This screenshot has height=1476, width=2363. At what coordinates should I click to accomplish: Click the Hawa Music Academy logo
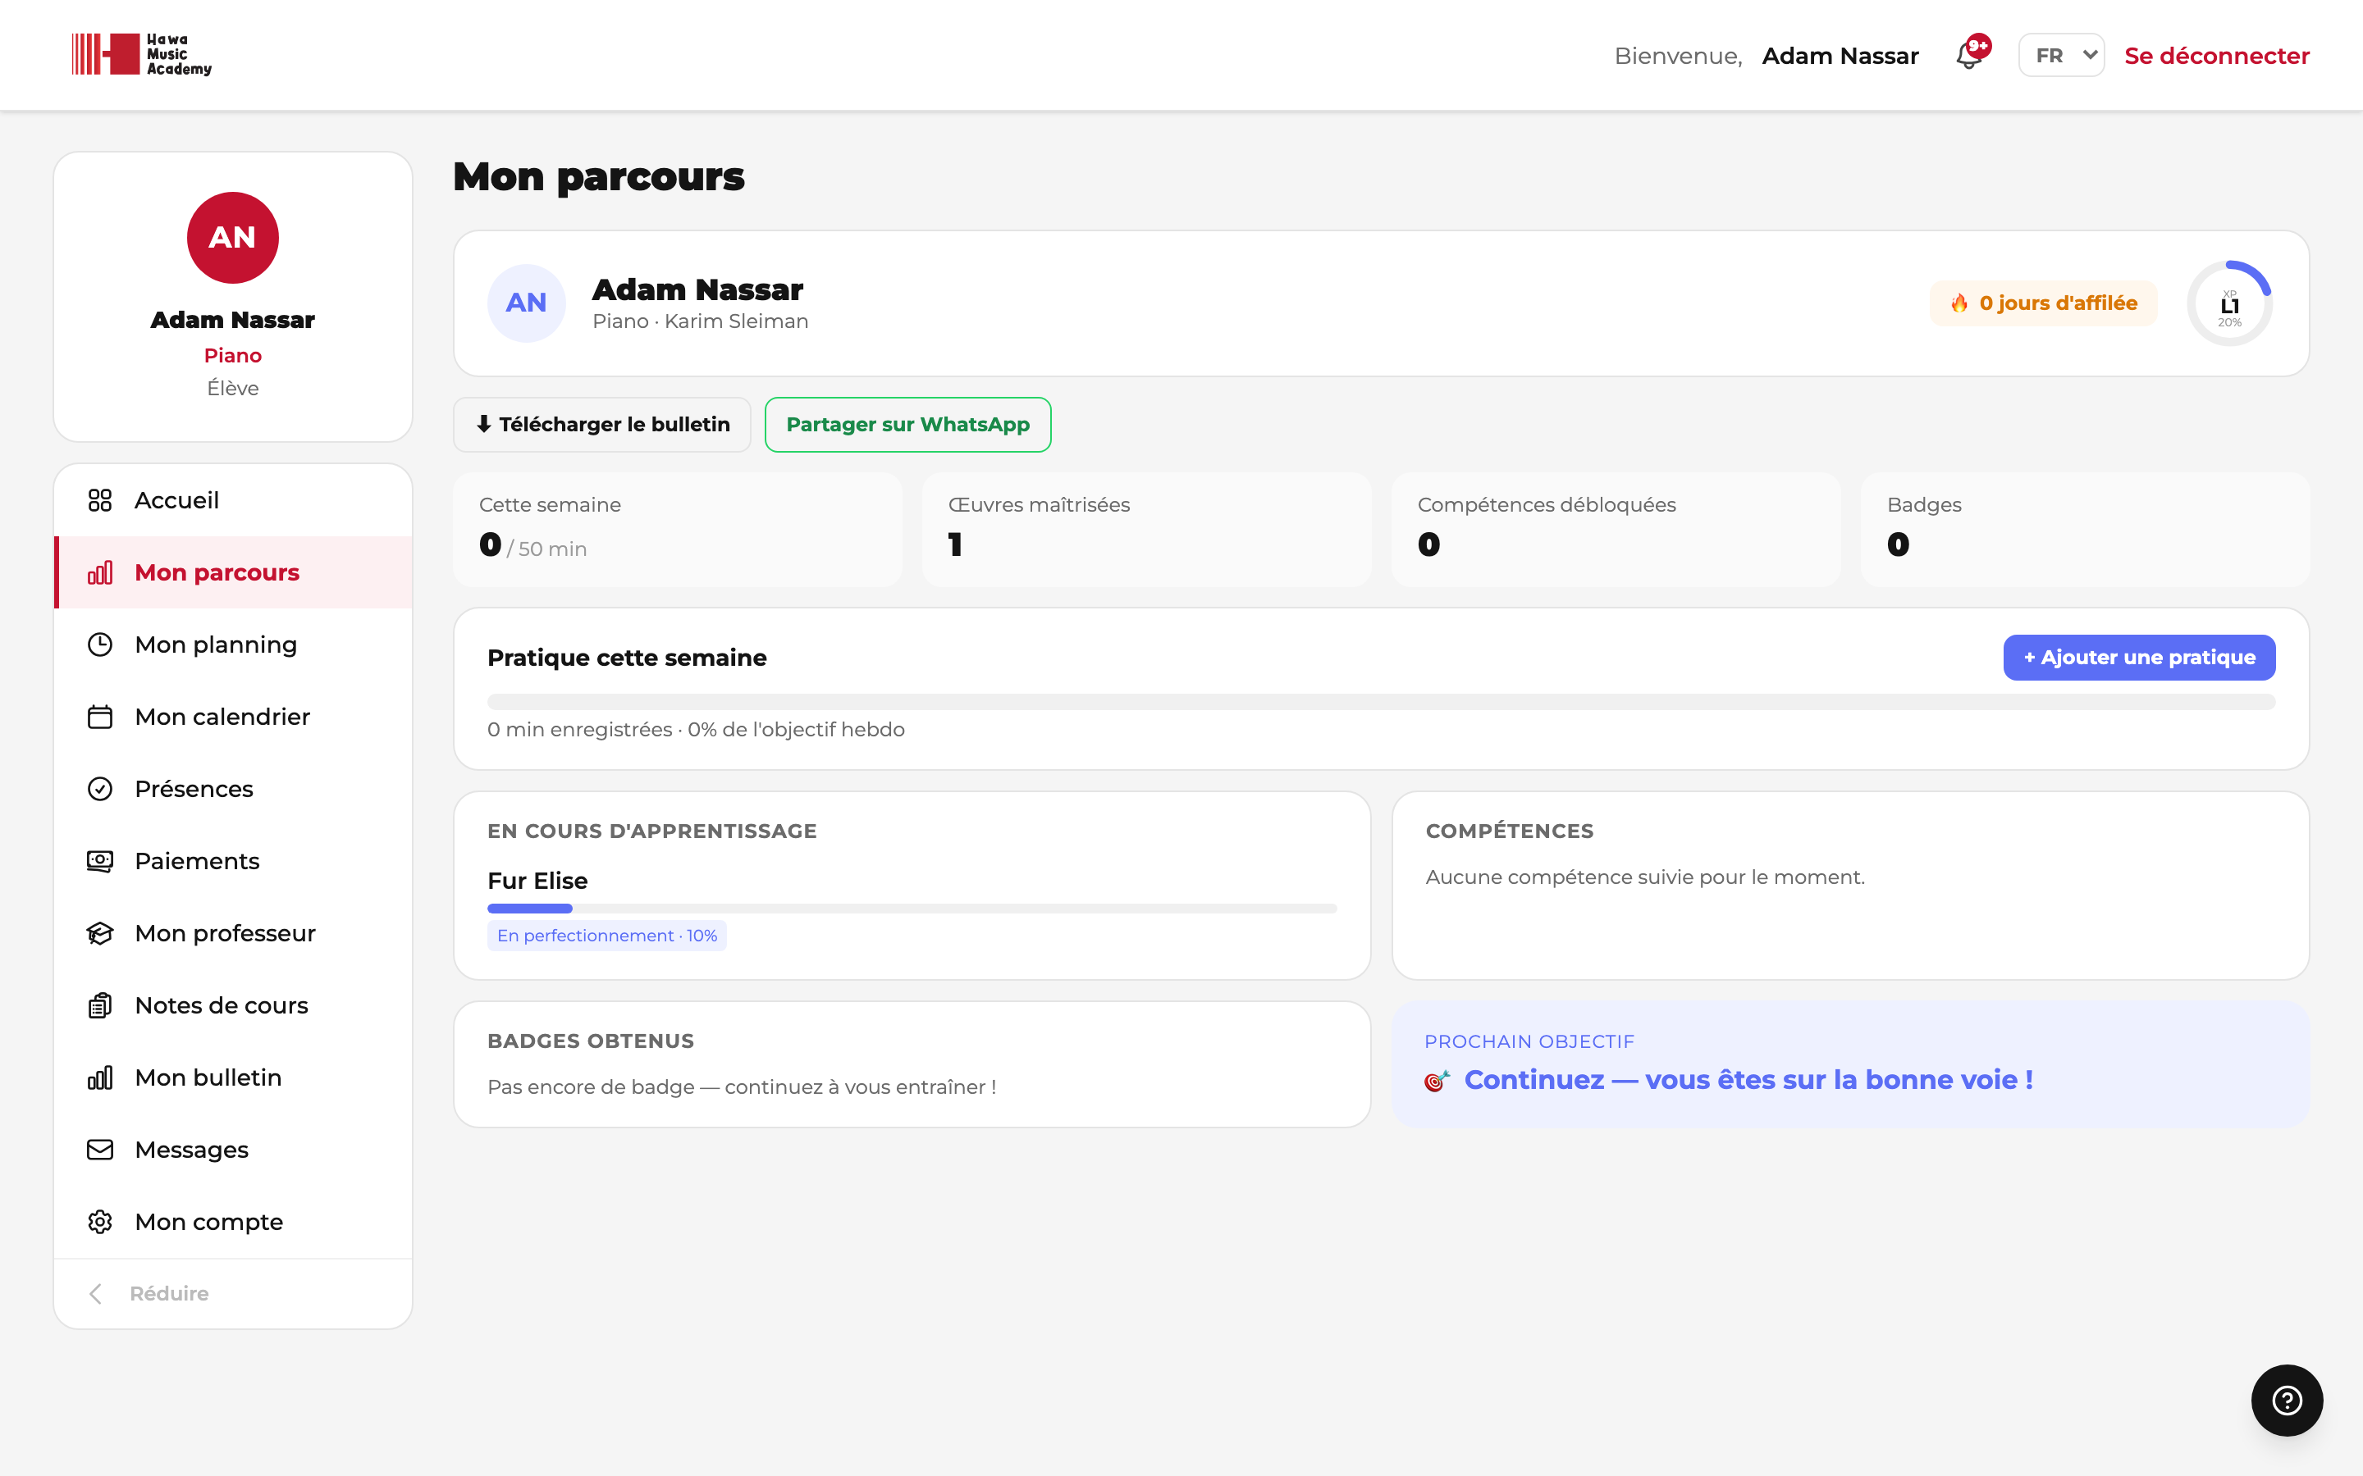[x=142, y=55]
